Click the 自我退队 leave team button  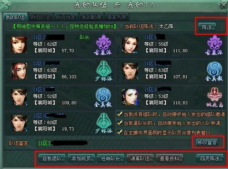(52, 158)
